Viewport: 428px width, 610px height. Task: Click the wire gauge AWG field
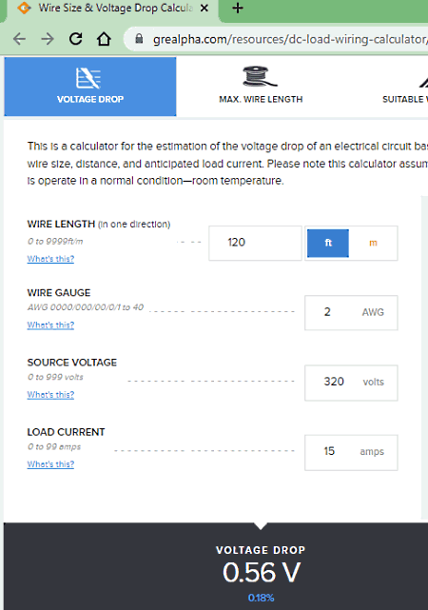coord(351,313)
